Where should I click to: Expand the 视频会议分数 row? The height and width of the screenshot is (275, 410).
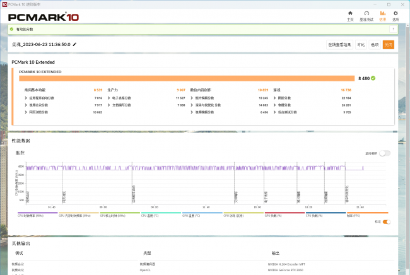[26, 105]
